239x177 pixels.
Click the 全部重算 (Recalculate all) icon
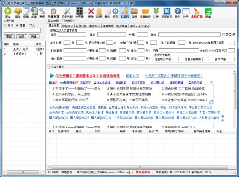(x=54, y=12)
